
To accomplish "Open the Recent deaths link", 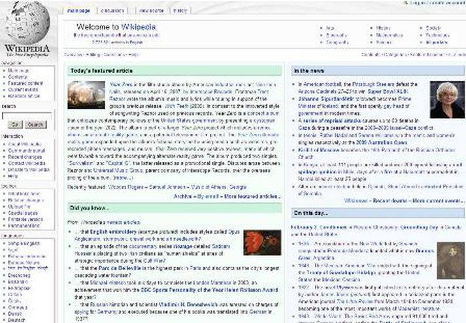I will pyautogui.click(x=390, y=201).
